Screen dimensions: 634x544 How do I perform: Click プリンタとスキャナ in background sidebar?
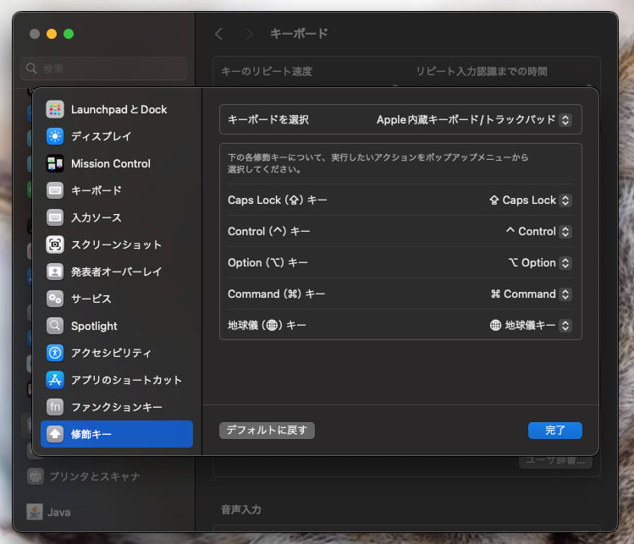95,476
